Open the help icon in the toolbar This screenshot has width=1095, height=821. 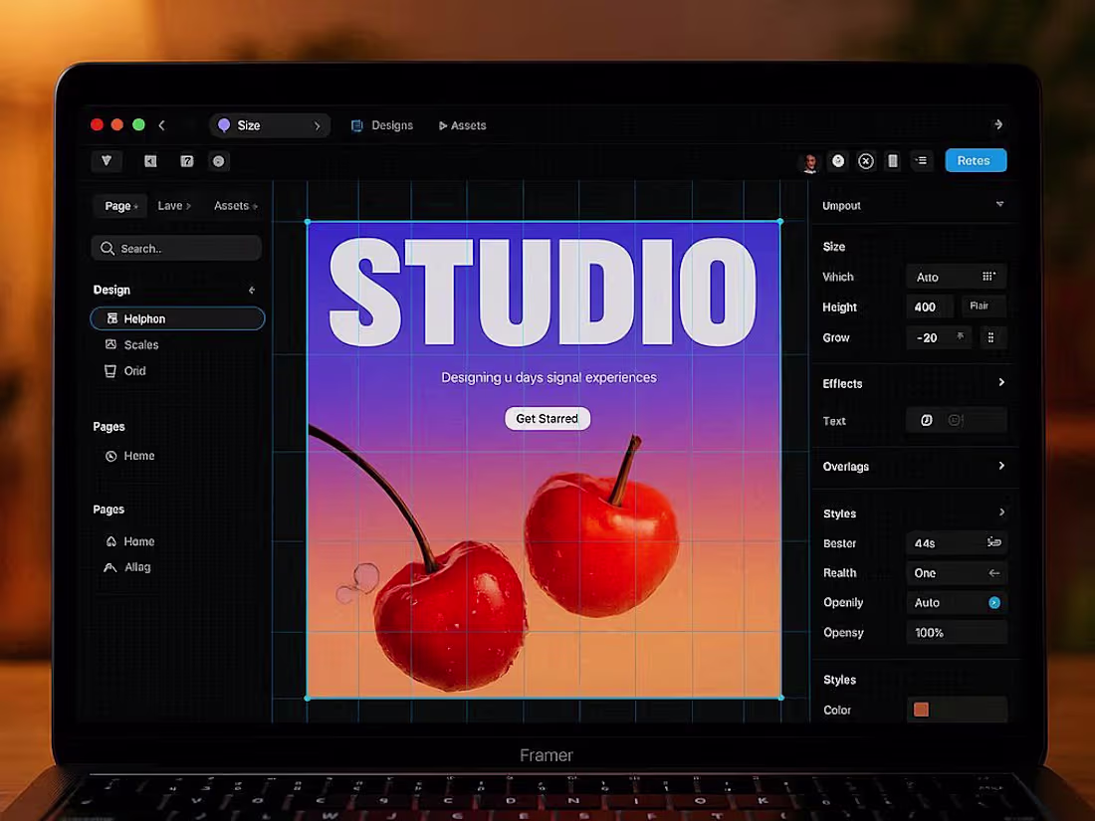tap(186, 160)
